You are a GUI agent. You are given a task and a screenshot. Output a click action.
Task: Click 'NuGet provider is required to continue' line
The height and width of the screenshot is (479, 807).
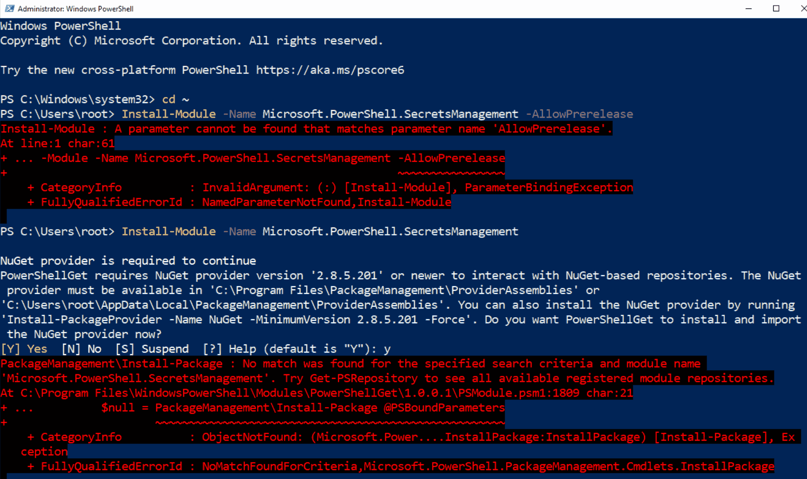pos(128,261)
